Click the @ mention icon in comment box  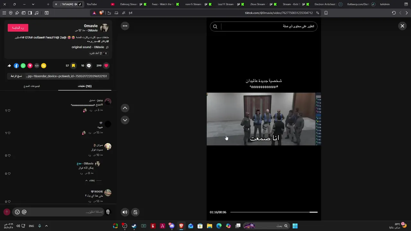24,212
